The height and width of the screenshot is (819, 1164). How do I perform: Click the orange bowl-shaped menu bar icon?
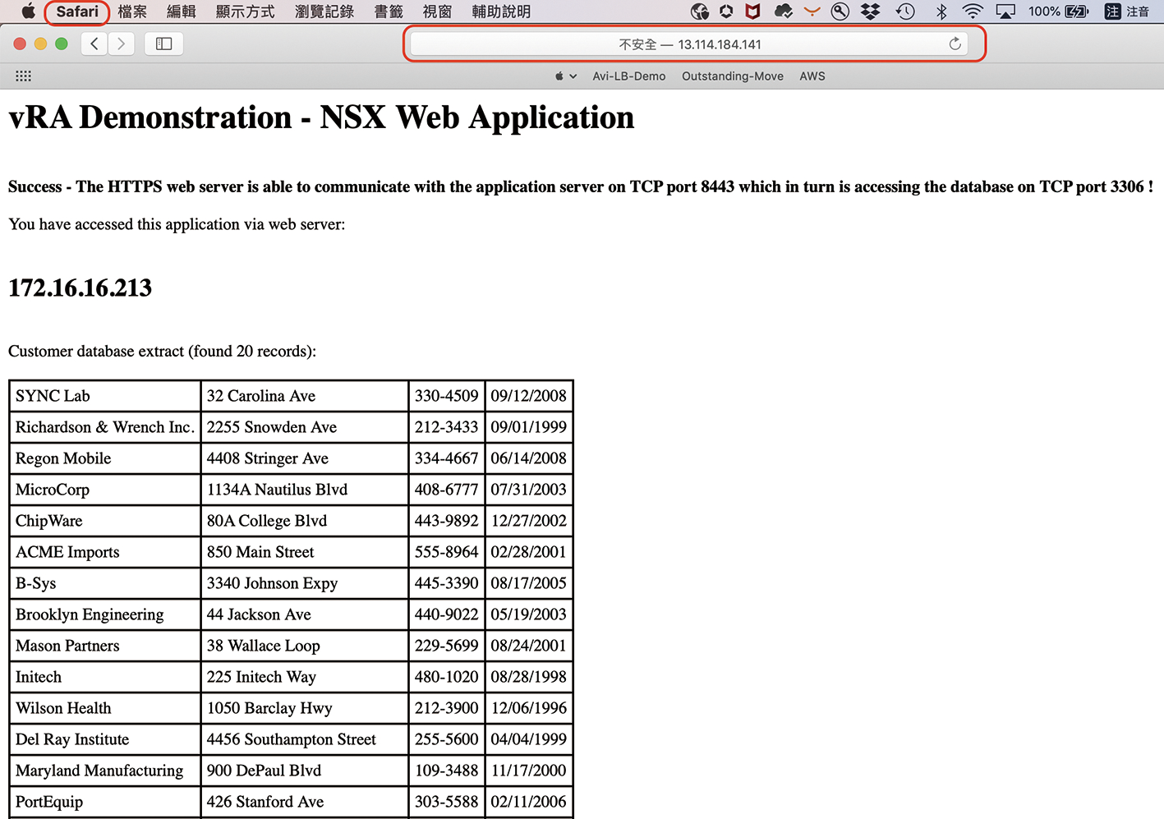tap(812, 12)
